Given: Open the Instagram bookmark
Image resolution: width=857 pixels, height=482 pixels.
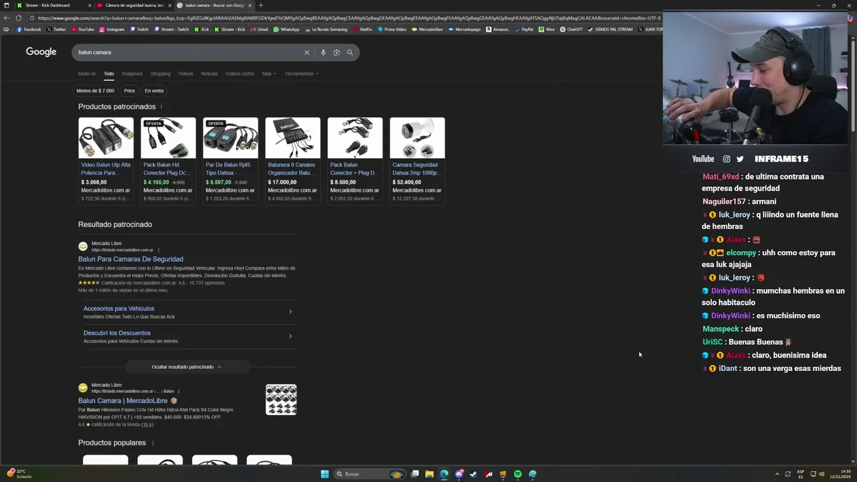Looking at the screenshot, I should pos(112,29).
